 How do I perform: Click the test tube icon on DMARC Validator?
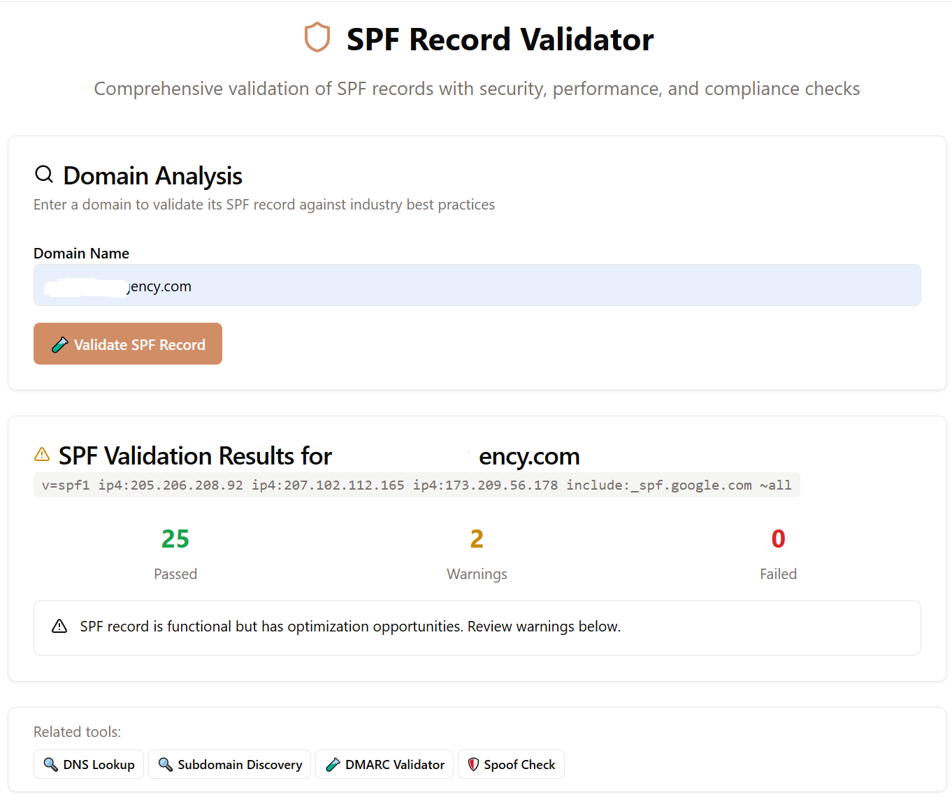pyautogui.click(x=333, y=764)
